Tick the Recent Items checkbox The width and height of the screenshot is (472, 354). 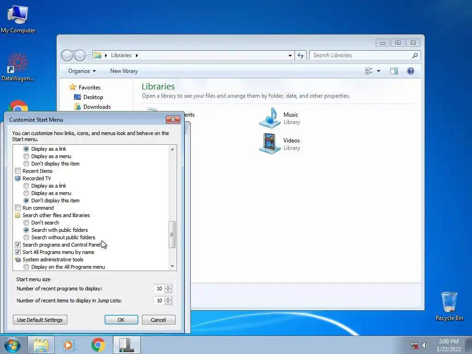click(x=18, y=171)
